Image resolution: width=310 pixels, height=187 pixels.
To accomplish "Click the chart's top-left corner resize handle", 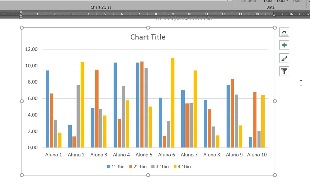I will (22, 27).
